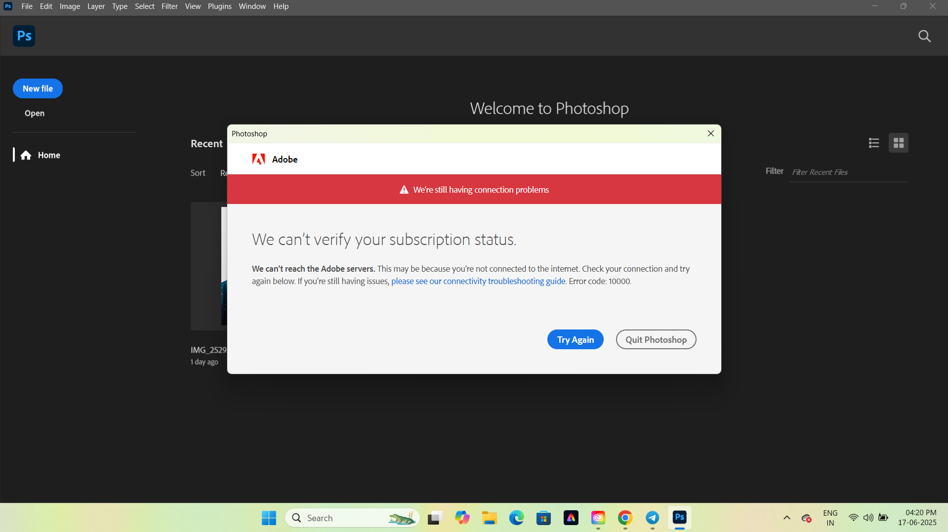
Task: Switch recent files to list view
Action: 873,143
